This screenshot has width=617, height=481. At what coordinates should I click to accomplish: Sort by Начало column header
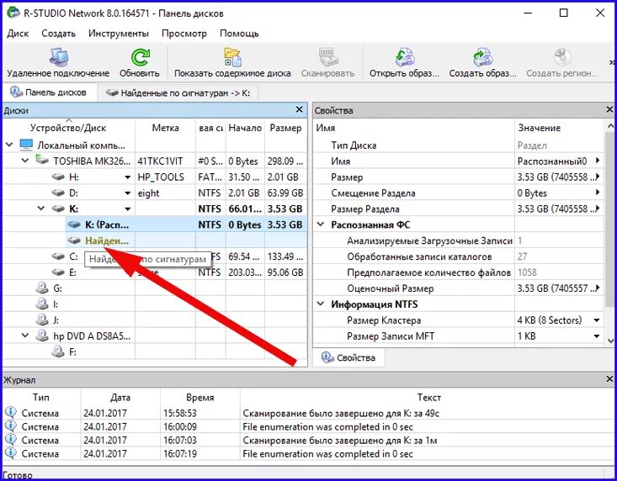[245, 128]
